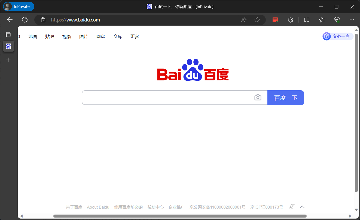Open a new tab with plus icon

click(8, 60)
